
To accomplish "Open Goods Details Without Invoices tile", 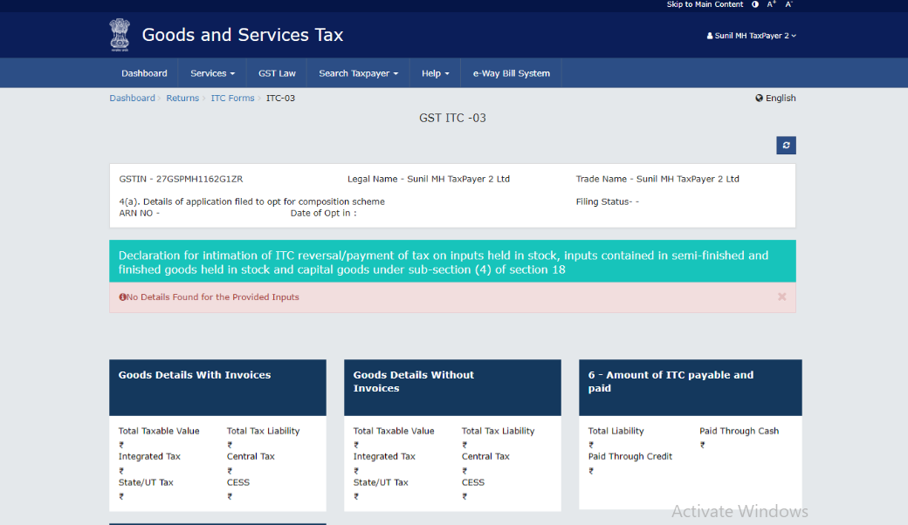I will click(x=452, y=387).
